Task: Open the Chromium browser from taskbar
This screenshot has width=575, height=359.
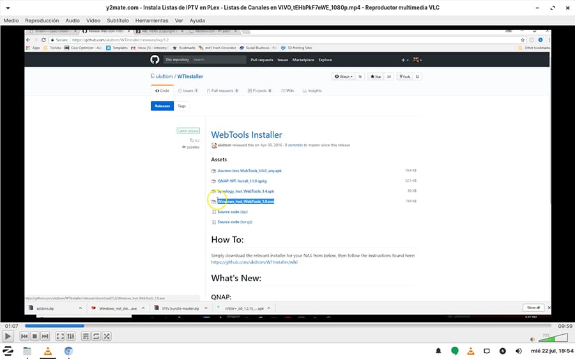Action: pyautogui.click(x=68, y=351)
